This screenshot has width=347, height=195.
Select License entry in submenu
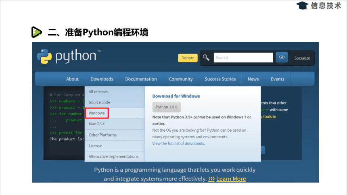click(115, 146)
